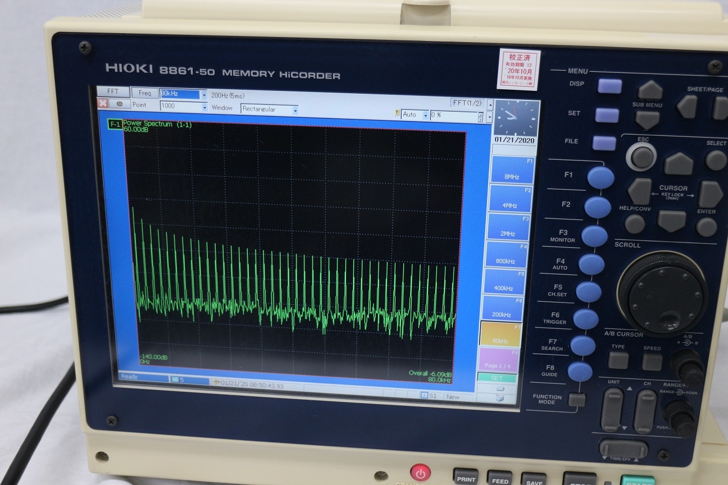The width and height of the screenshot is (728, 485).
Task: Increase the 0 % stepper value
Action: tap(480, 114)
